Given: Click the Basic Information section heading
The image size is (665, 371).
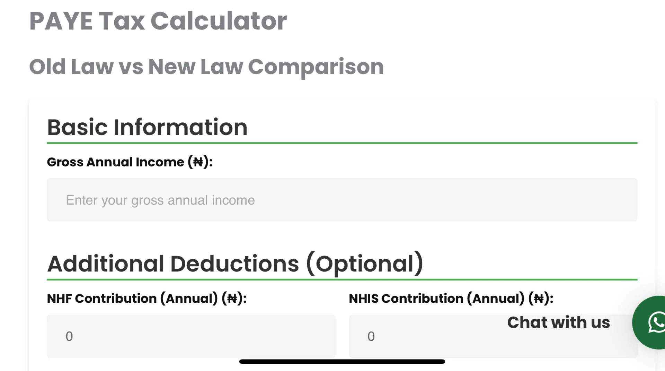Looking at the screenshot, I should pyautogui.click(x=147, y=127).
